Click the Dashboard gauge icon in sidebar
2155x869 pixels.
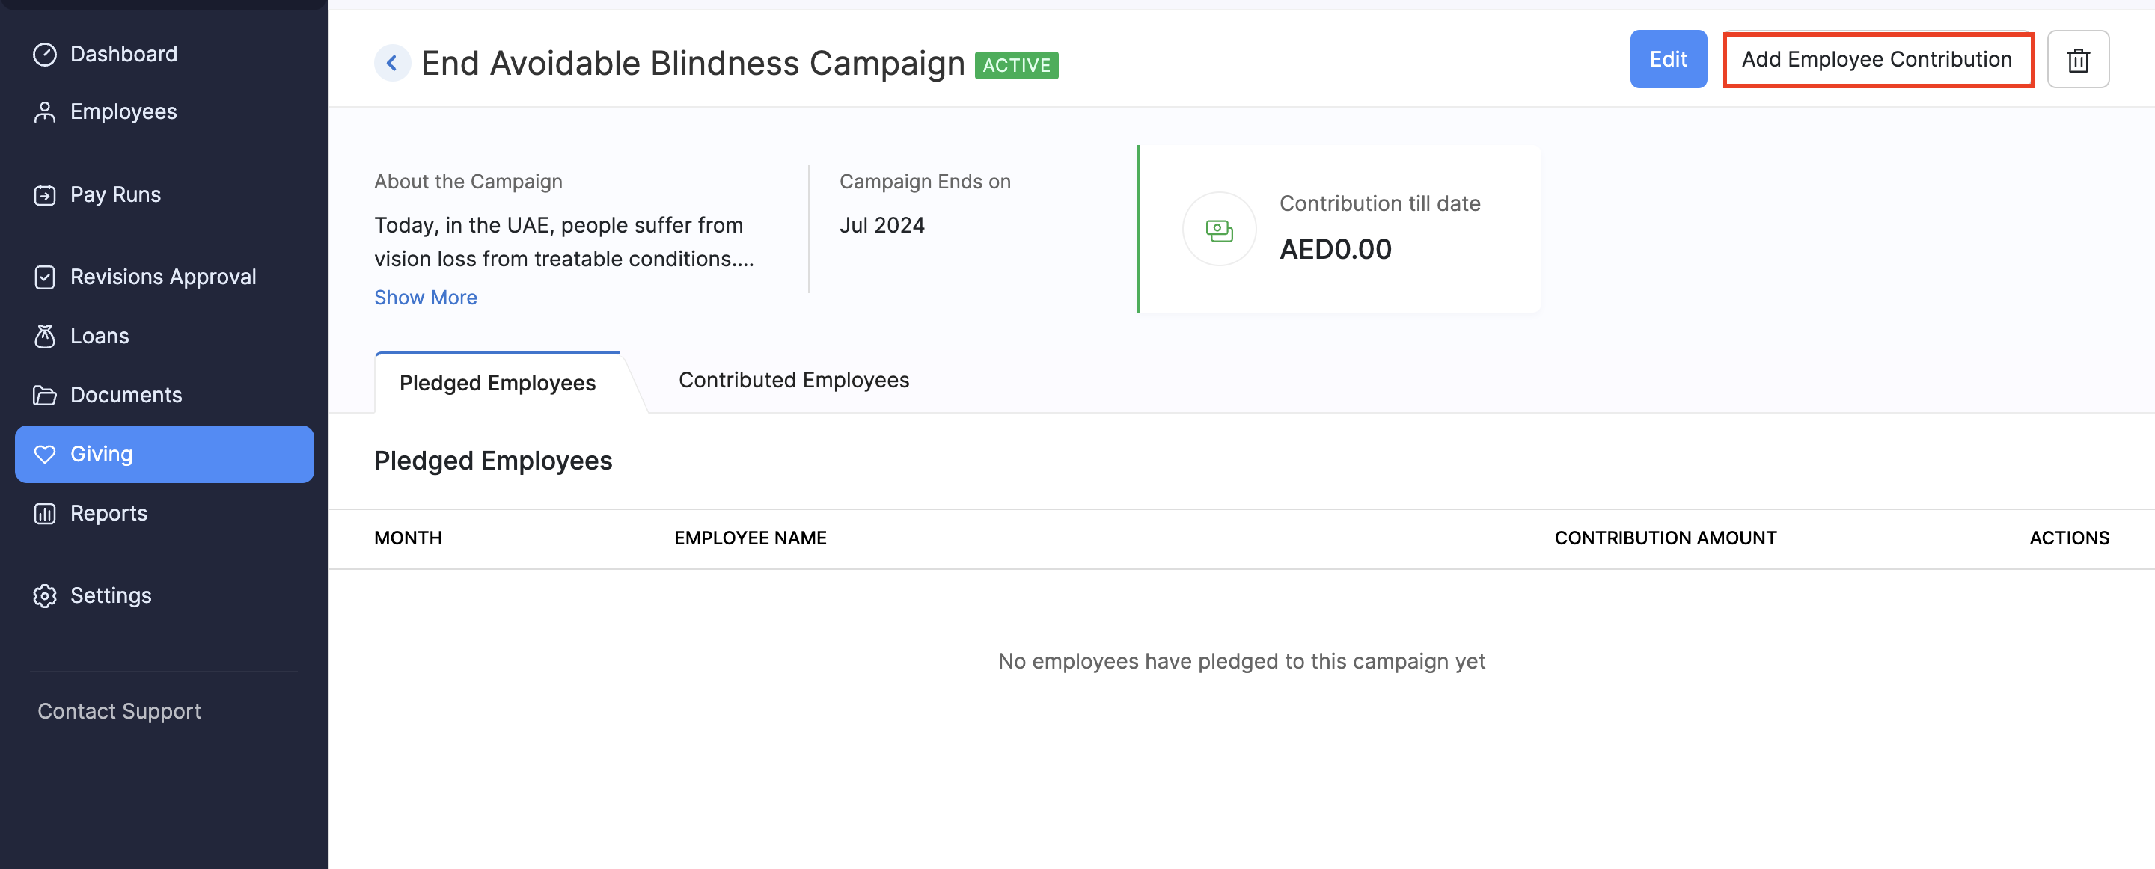pos(44,55)
